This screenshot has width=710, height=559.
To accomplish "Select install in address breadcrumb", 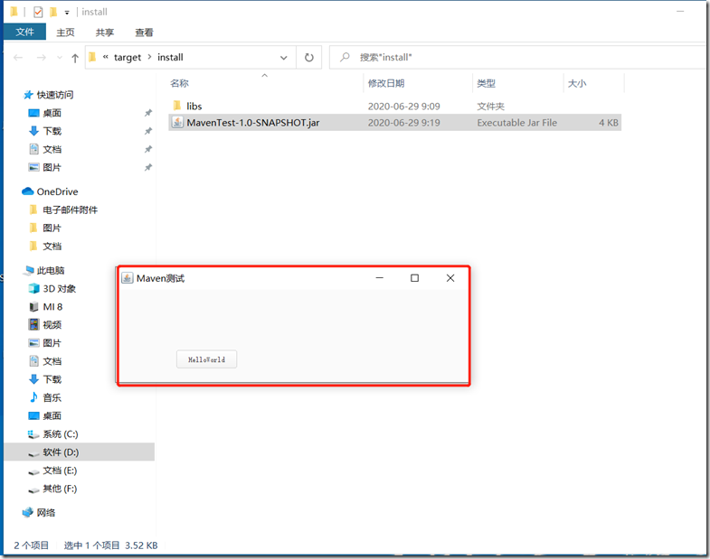I will tap(170, 58).
